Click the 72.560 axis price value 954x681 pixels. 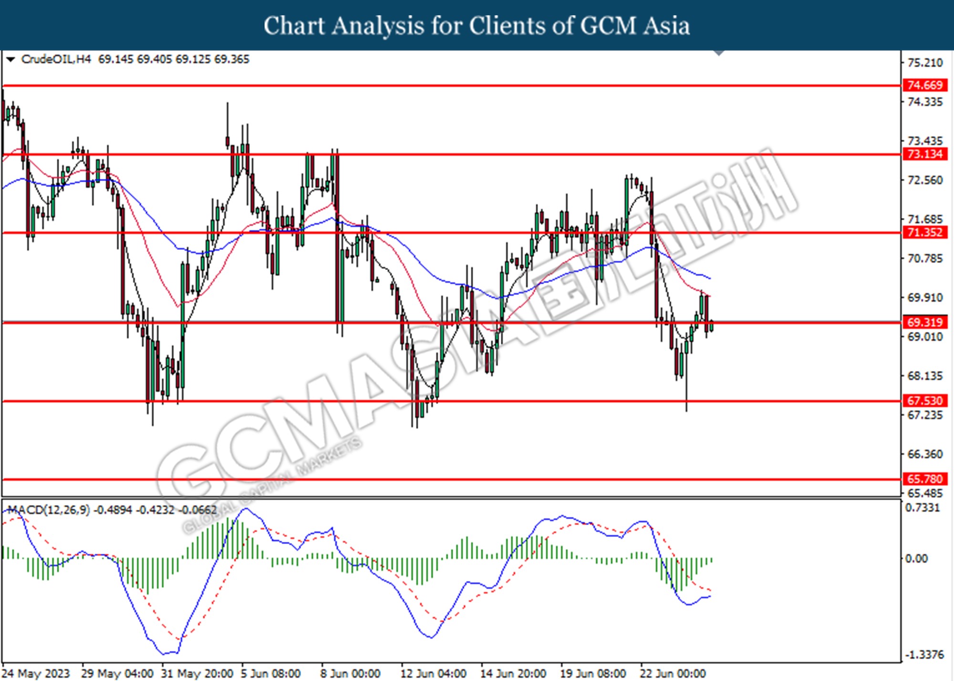click(x=925, y=180)
